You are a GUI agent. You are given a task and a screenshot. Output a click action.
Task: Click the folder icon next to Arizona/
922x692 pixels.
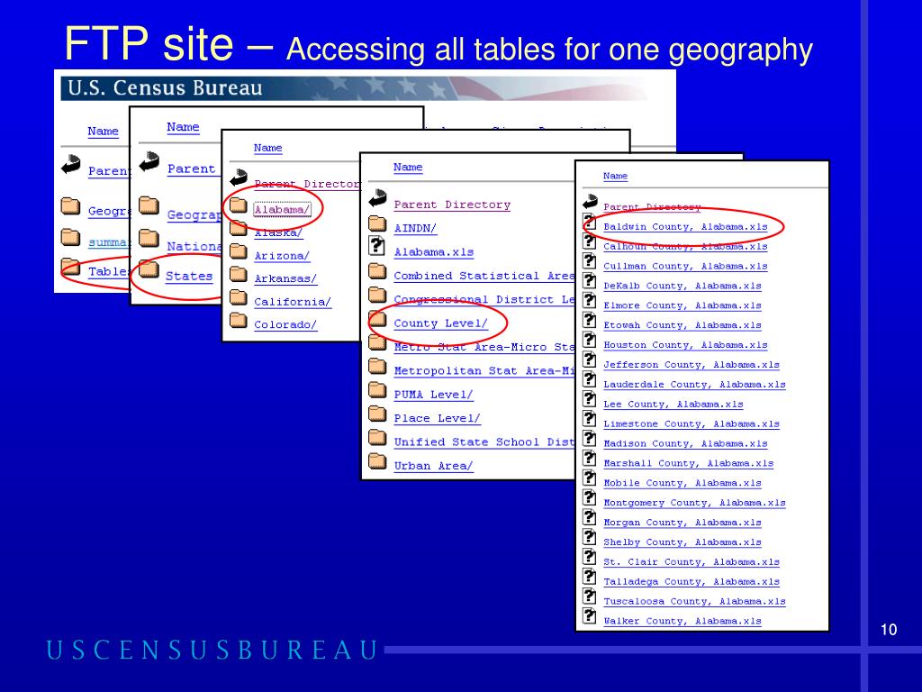(238, 251)
